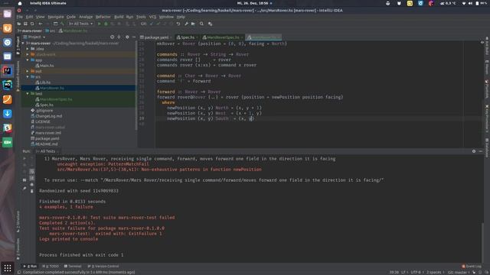
Task: Click the Locate in Project target icon
Action: [113, 37]
